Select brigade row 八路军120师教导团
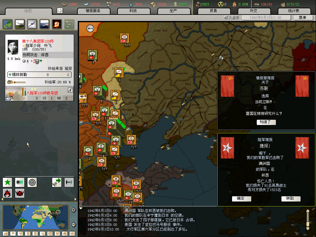316x237 pixels. pos(39,94)
